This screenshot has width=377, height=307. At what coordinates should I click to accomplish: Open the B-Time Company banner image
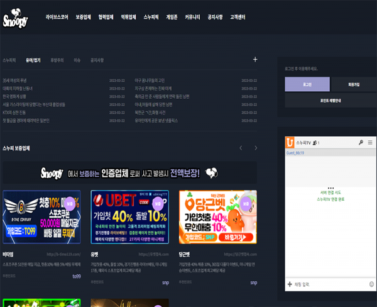pyautogui.click(x=41, y=217)
